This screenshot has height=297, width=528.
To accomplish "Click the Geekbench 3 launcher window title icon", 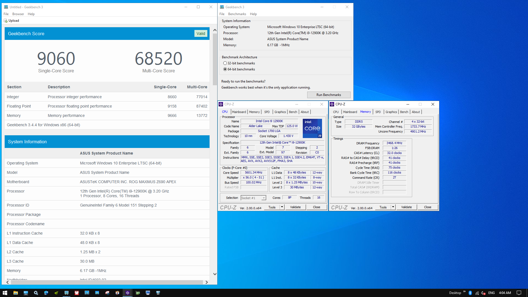I will point(222,7).
